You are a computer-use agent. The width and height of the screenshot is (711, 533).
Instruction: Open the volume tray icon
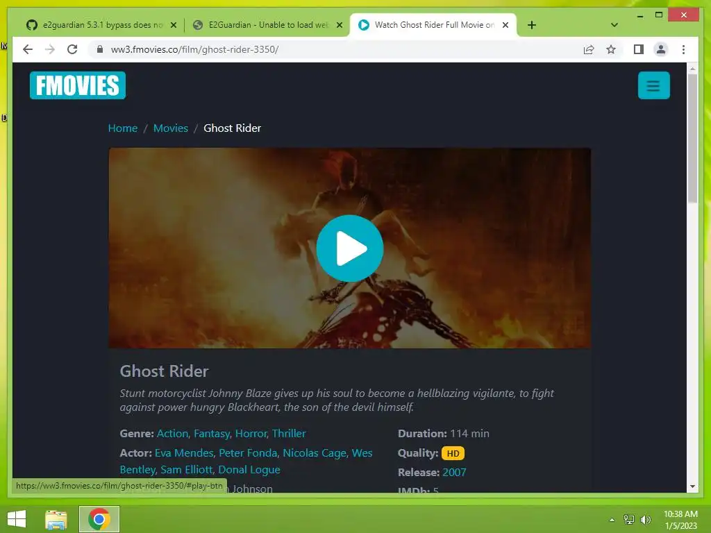tap(646, 520)
